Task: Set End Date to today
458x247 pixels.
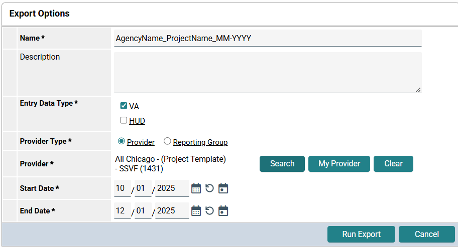Action: tap(223, 211)
